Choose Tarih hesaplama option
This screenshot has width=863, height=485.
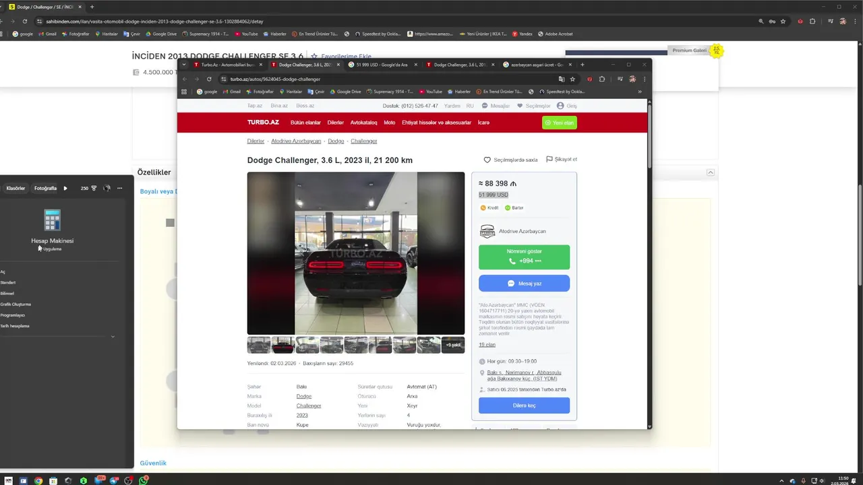click(15, 326)
